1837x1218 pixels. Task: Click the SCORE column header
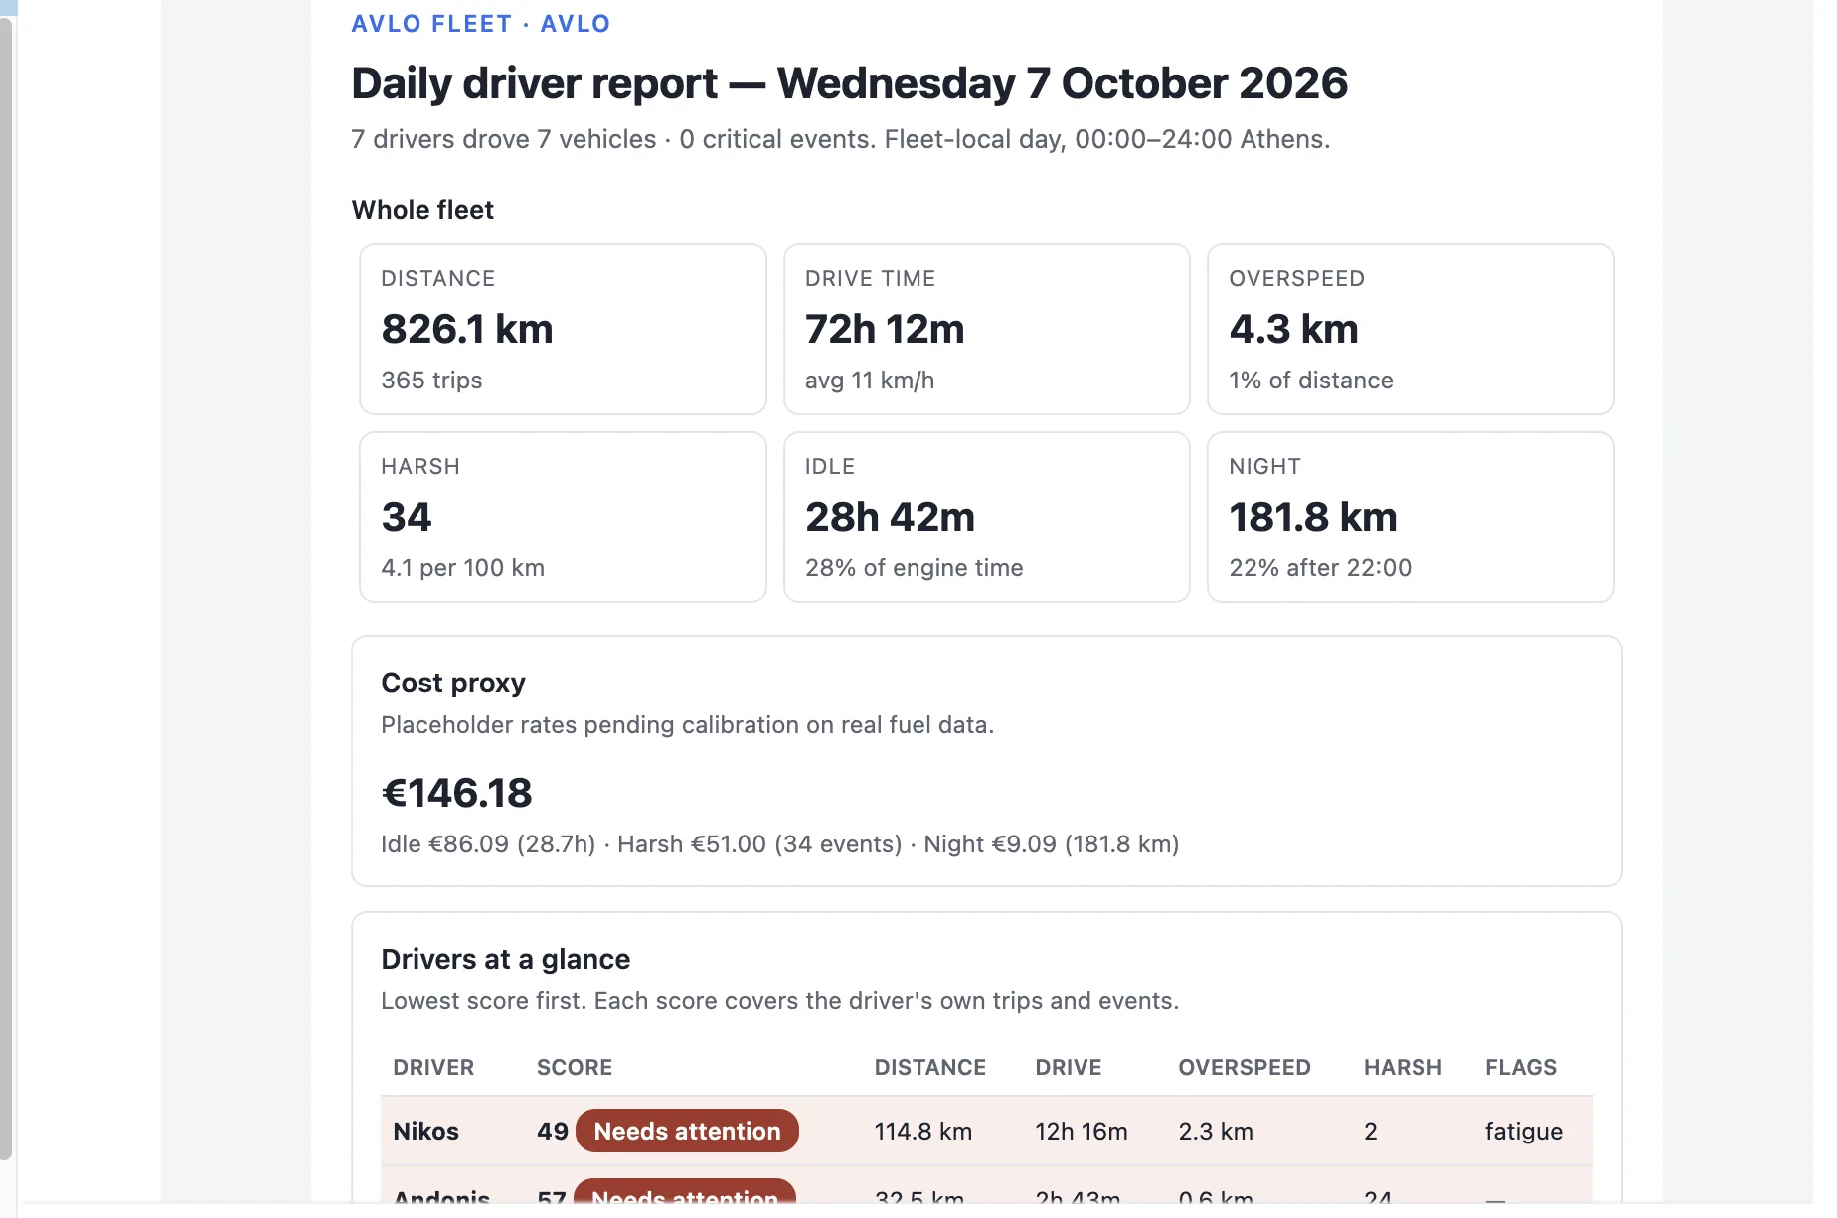tap(575, 1068)
